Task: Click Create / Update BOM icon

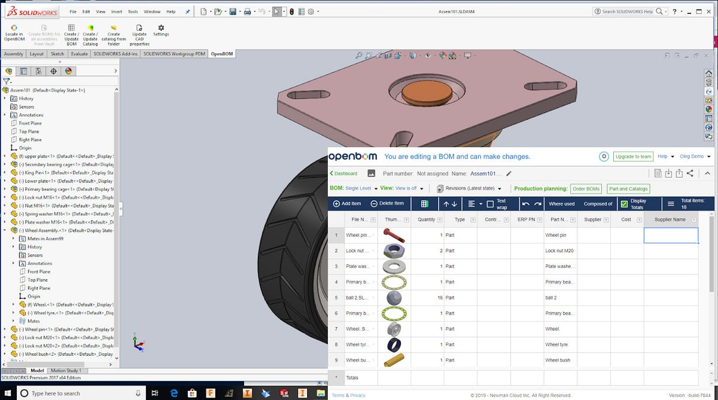Action: tap(71, 27)
